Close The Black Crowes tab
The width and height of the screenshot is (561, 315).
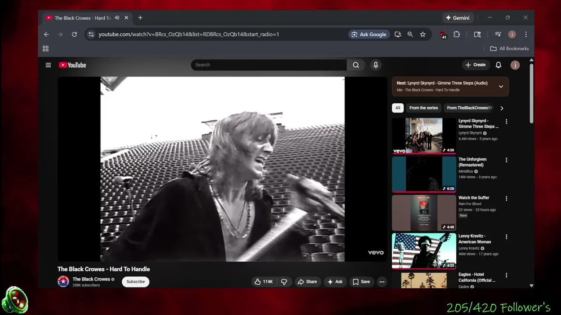[126, 18]
